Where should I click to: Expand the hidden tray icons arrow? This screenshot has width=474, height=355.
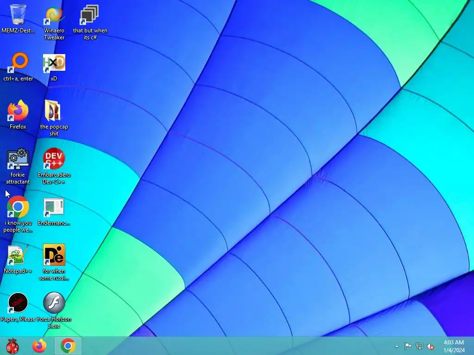point(397,346)
